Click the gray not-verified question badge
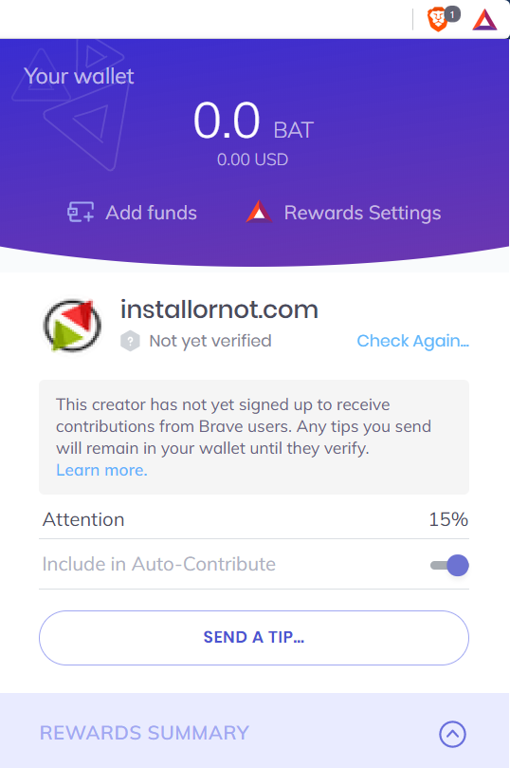 [x=130, y=341]
